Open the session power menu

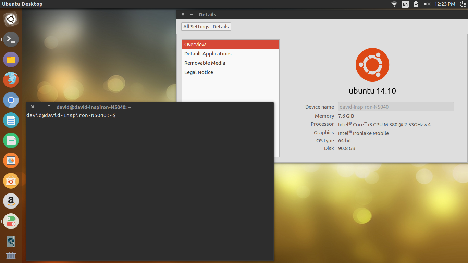point(464,4)
